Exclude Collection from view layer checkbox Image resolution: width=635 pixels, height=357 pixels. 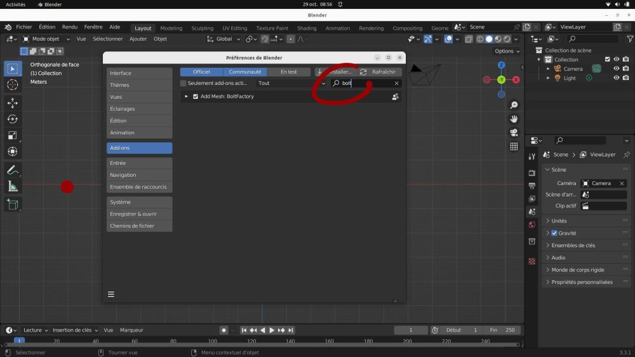(x=608, y=60)
